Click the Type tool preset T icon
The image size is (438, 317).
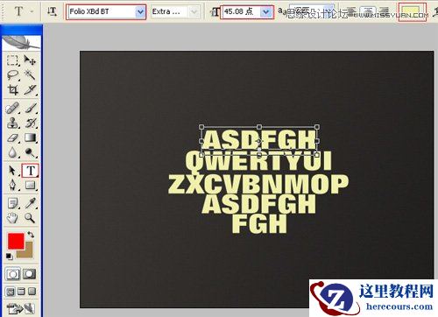[x=18, y=11]
